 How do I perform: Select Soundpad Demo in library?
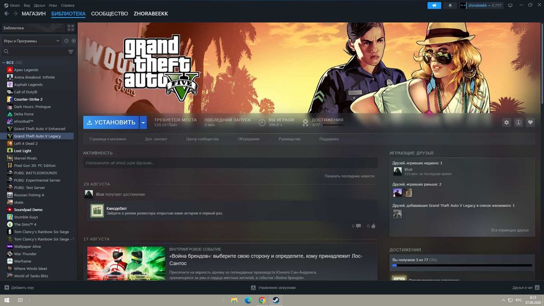click(x=28, y=210)
